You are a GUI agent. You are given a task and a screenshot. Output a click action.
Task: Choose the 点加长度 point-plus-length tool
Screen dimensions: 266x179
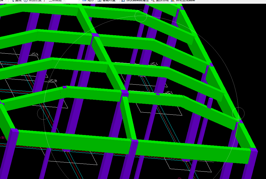[x=33, y=1]
